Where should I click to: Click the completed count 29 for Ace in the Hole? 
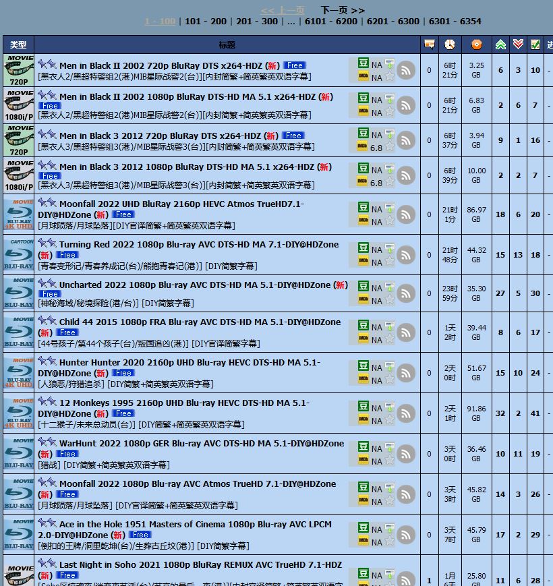click(x=535, y=535)
